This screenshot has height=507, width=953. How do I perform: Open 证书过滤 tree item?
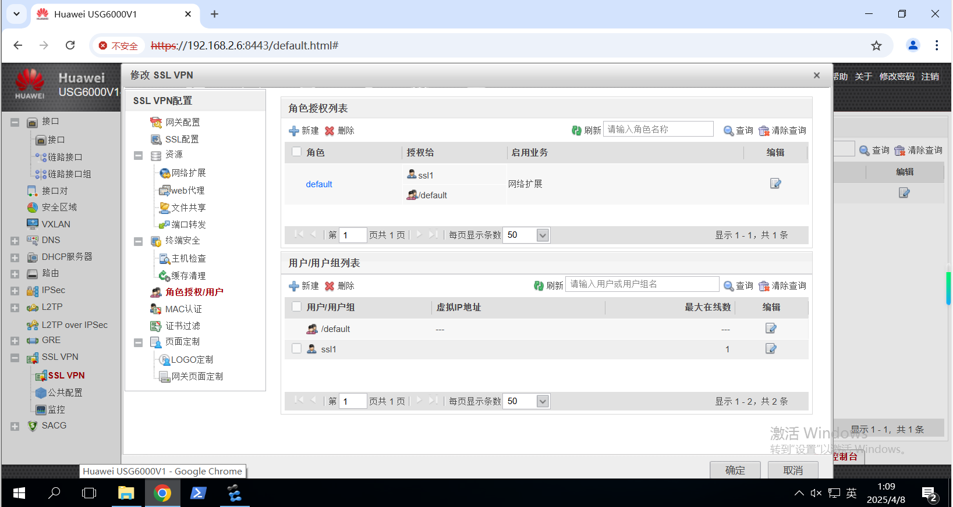(x=175, y=326)
